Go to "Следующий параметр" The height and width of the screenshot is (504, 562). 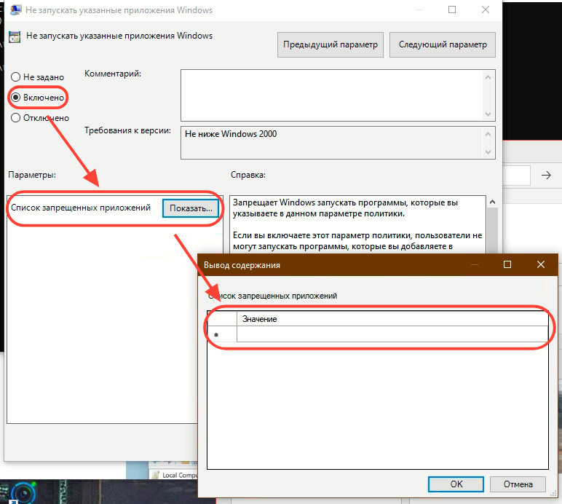tap(443, 44)
